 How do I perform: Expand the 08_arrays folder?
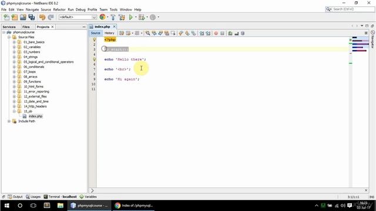click(x=14, y=77)
